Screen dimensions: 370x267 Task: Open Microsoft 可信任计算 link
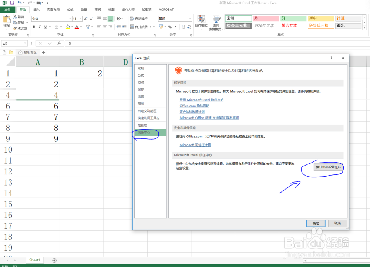pos(195,145)
